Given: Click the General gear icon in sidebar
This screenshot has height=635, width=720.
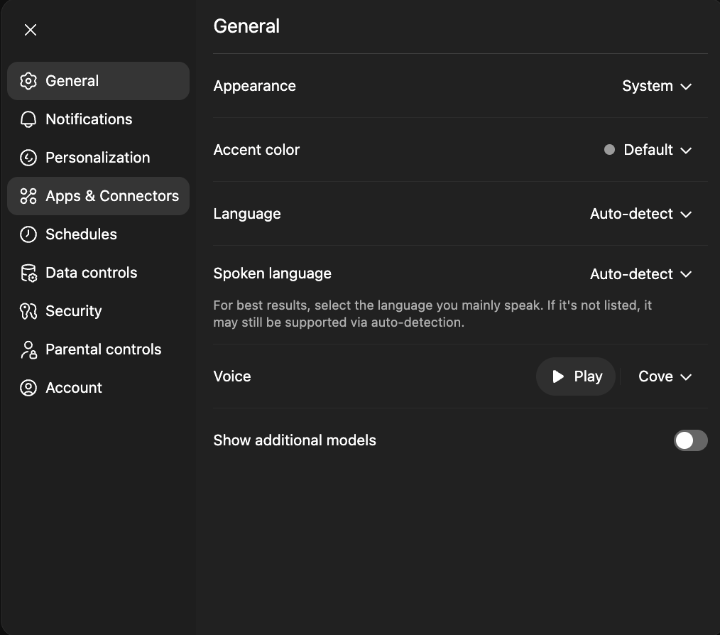Looking at the screenshot, I should click(x=28, y=81).
